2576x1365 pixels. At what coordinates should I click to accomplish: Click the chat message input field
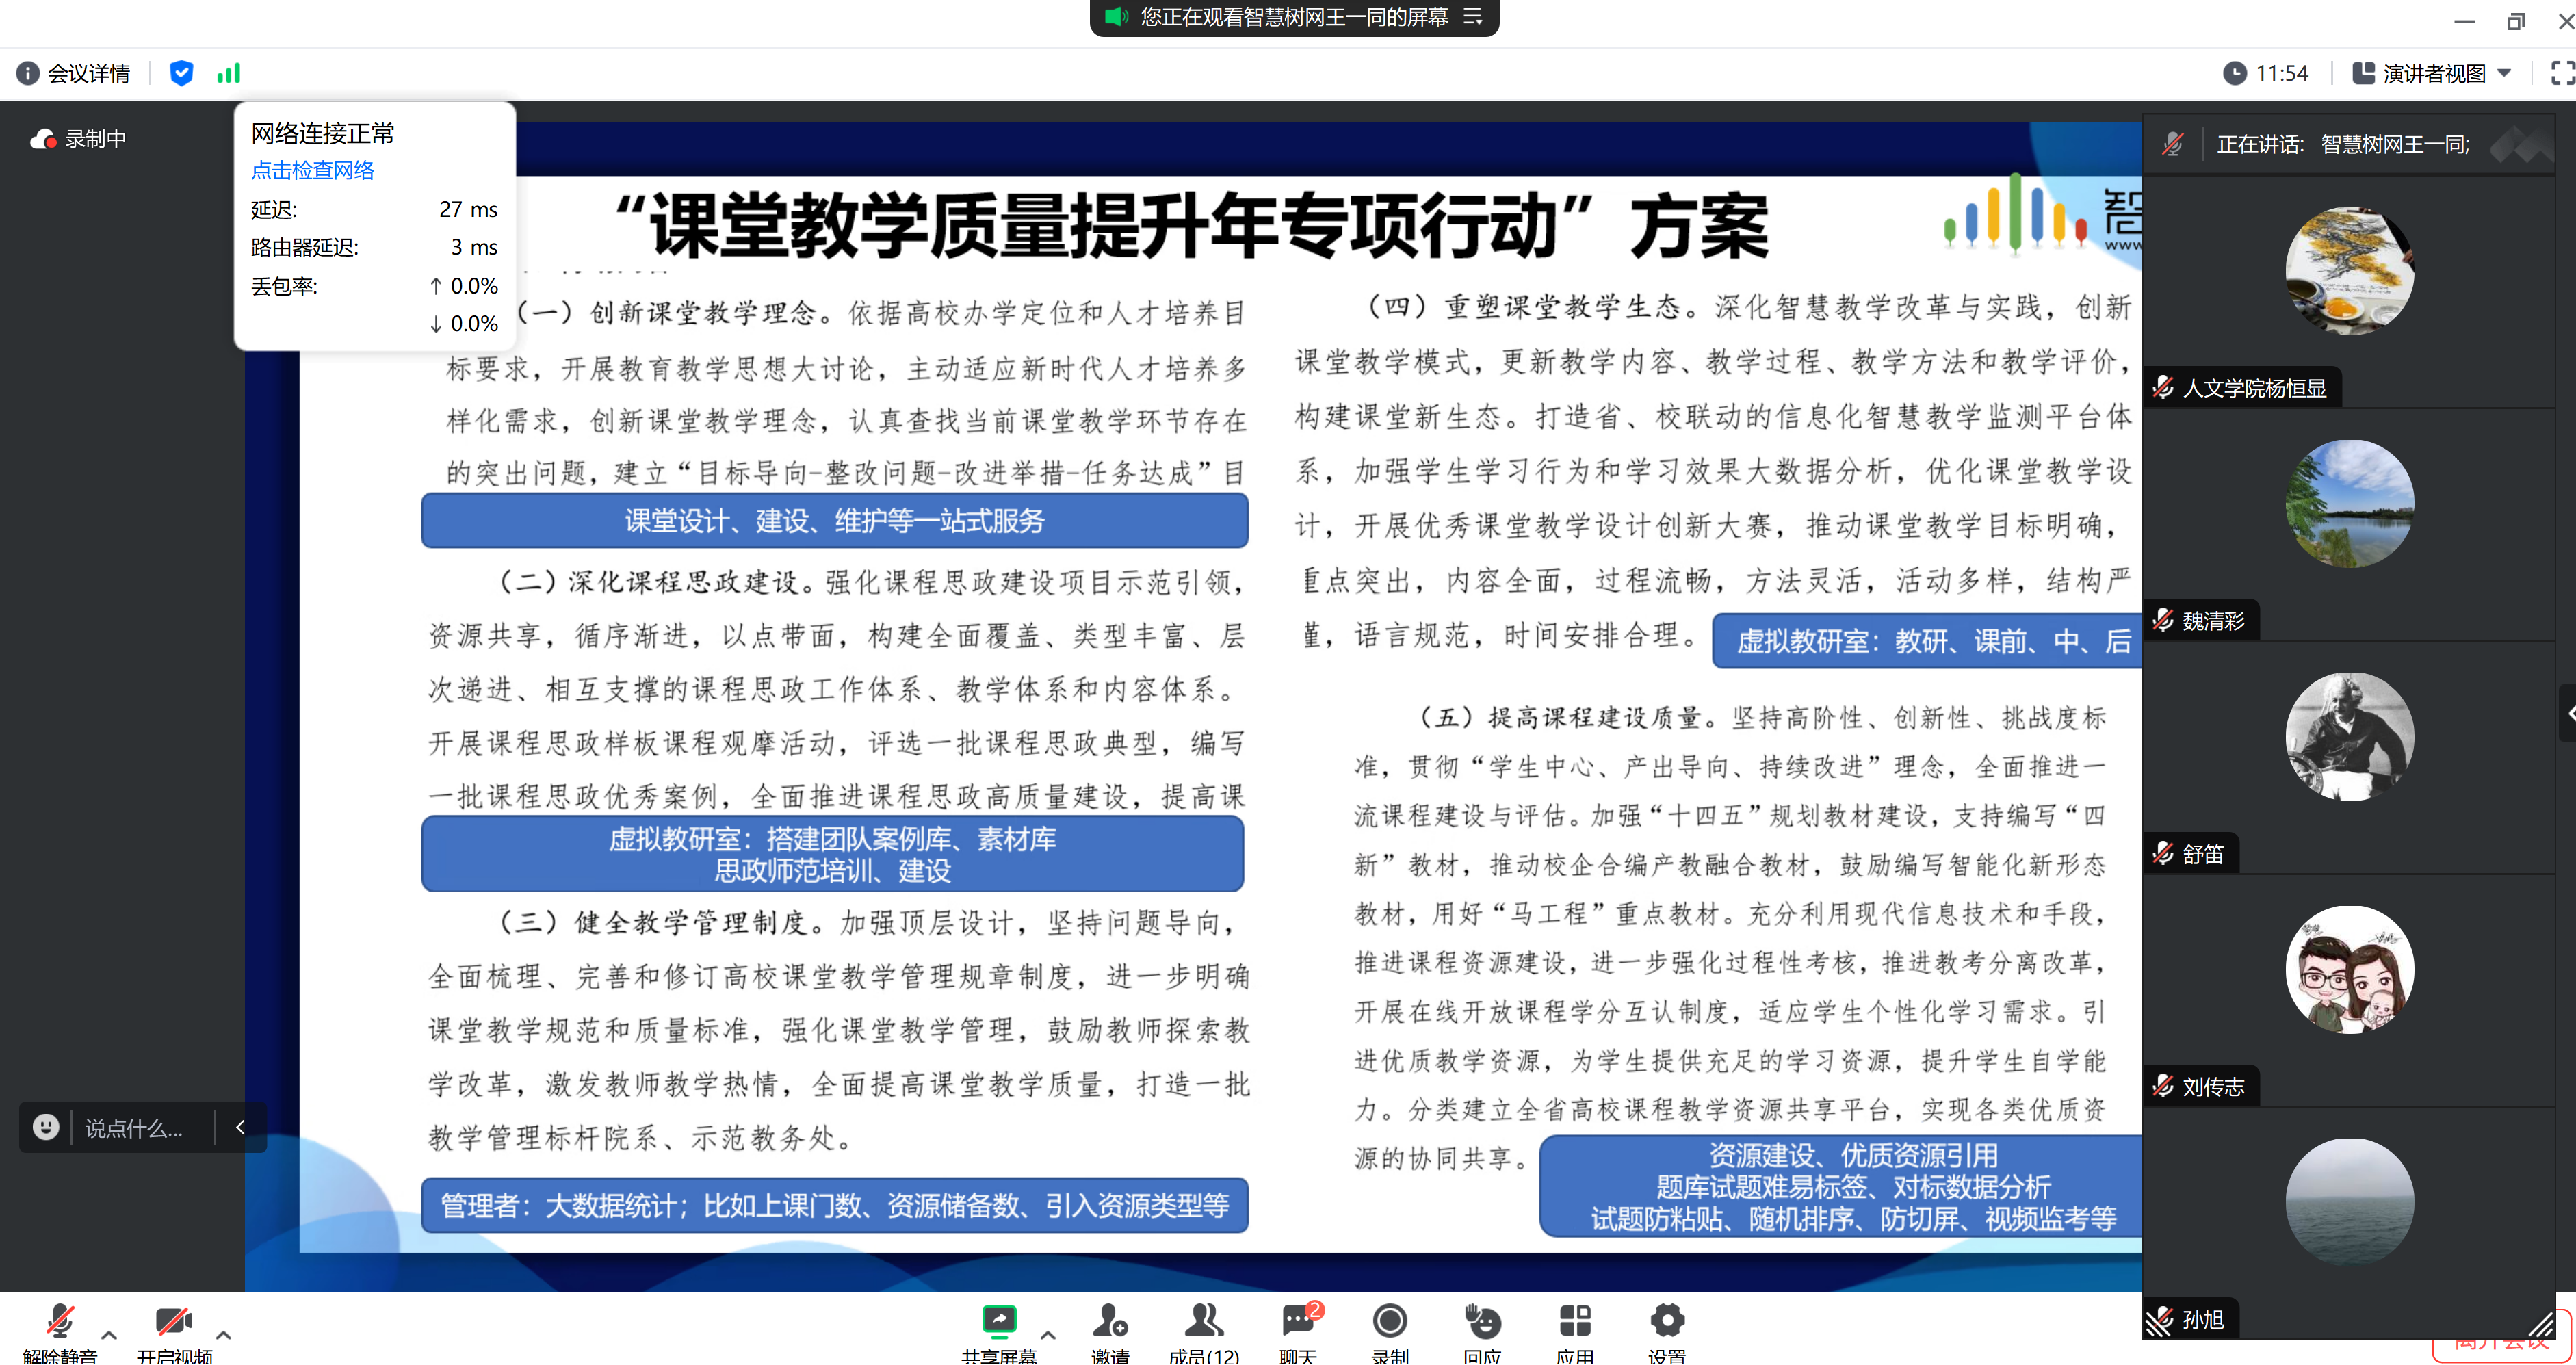pos(135,1128)
